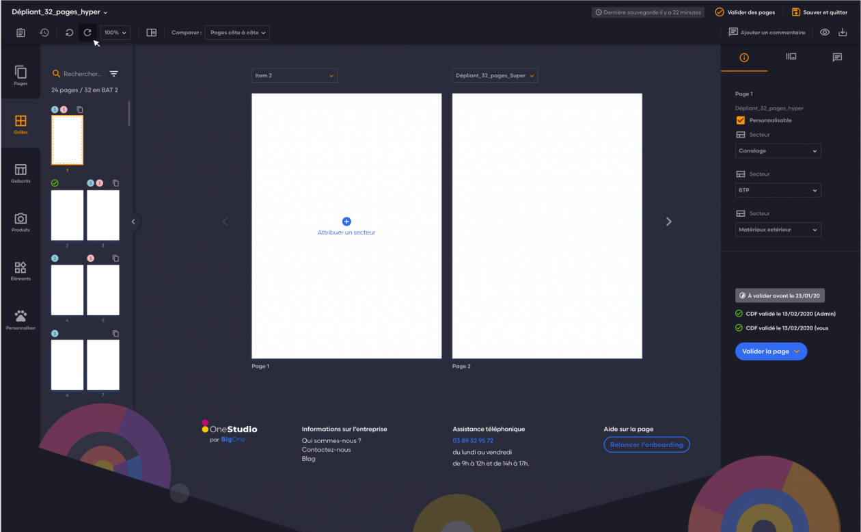Screen dimensions: 861x532
Task: Expand the Pages côte à côte dropdown
Action: click(x=238, y=32)
